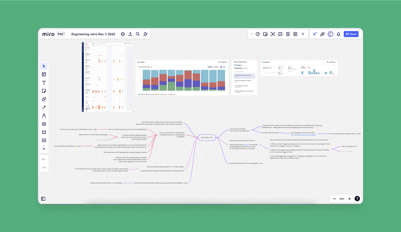This screenshot has height=232, width=401.
Task: Click the Share button
Action: [351, 34]
